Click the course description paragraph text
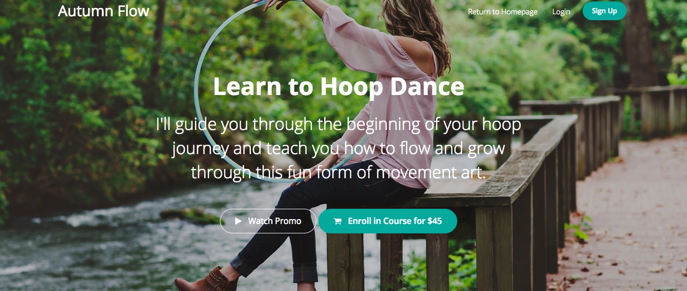687x291 pixels. tap(339, 148)
